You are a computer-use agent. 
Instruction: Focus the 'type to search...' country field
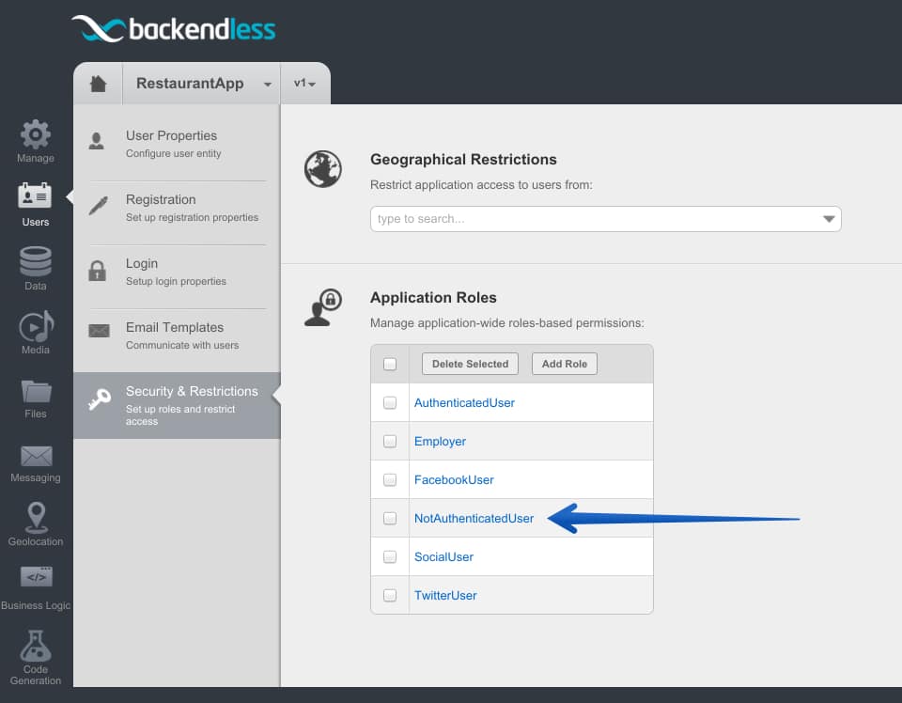pyautogui.click(x=606, y=219)
